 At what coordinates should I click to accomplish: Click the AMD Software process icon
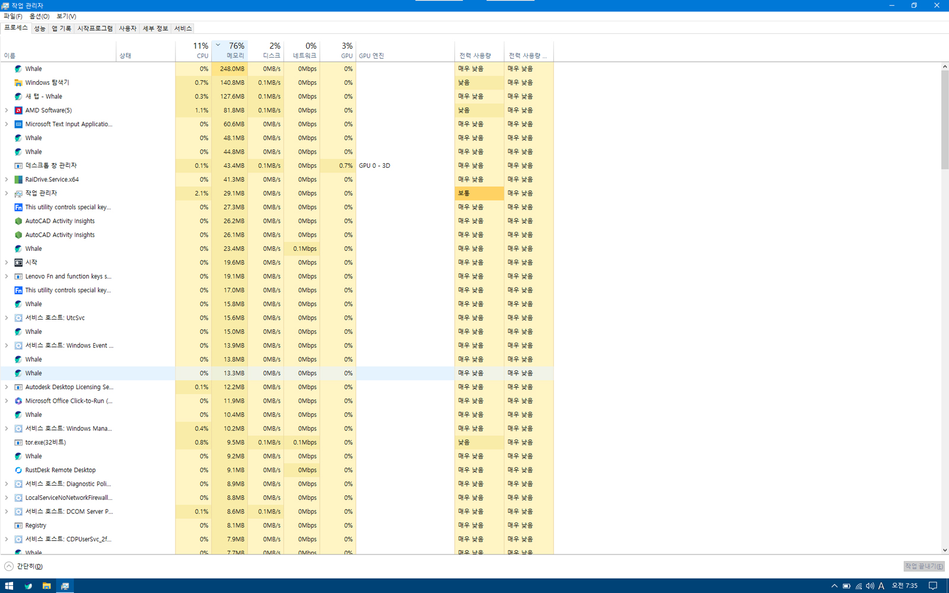click(x=18, y=110)
